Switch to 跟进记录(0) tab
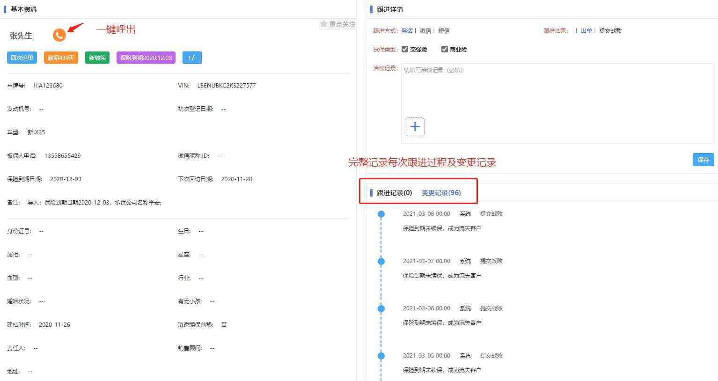 coord(394,193)
